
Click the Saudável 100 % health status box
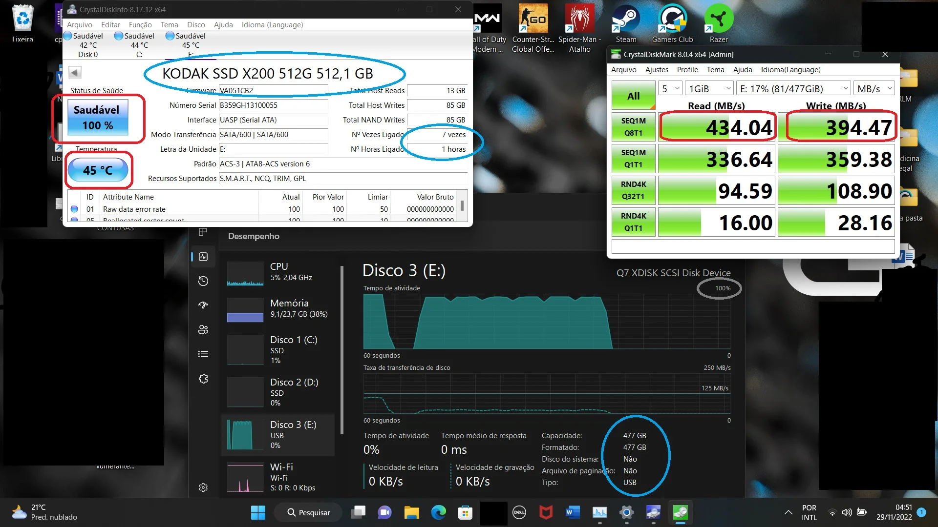coord(98,118)
